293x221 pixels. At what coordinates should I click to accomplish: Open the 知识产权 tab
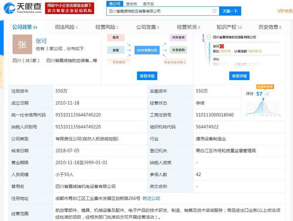(x=229, y=27)
